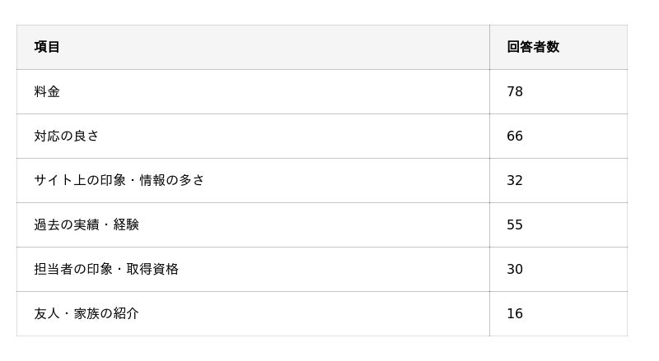The image size is (659, 361).
Task: Select the 対応の良さ cell
Action: (x=66, y=136)
